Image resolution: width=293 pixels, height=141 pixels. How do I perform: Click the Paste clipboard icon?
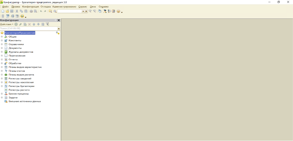tap(26, 11)
